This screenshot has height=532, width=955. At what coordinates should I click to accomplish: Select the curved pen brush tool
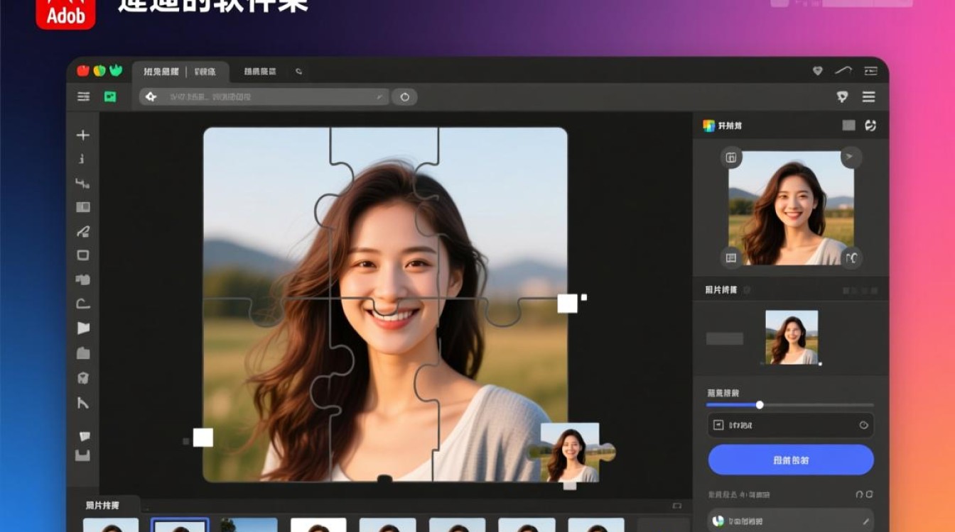(83, 231)
